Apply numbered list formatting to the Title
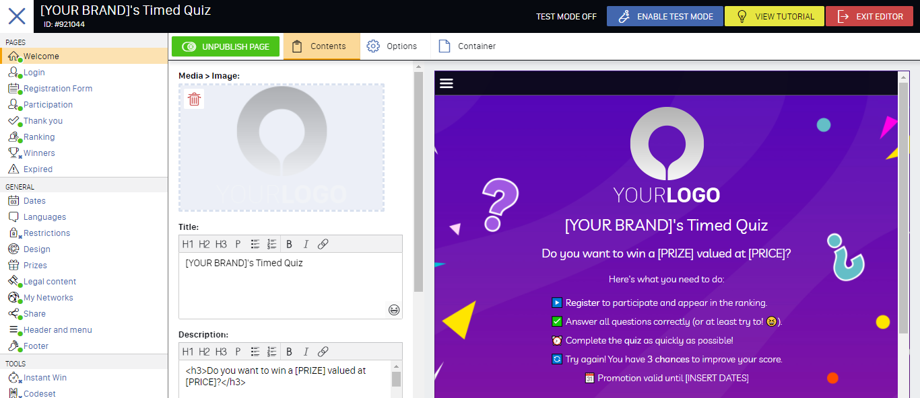The image size is (920, 398). tap(271, 244)
